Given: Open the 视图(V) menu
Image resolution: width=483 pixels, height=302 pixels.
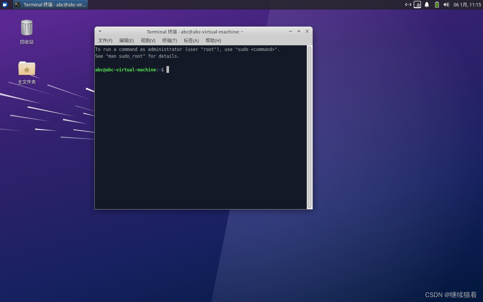Looking at the screenshot, I should [x=148, y=40].
